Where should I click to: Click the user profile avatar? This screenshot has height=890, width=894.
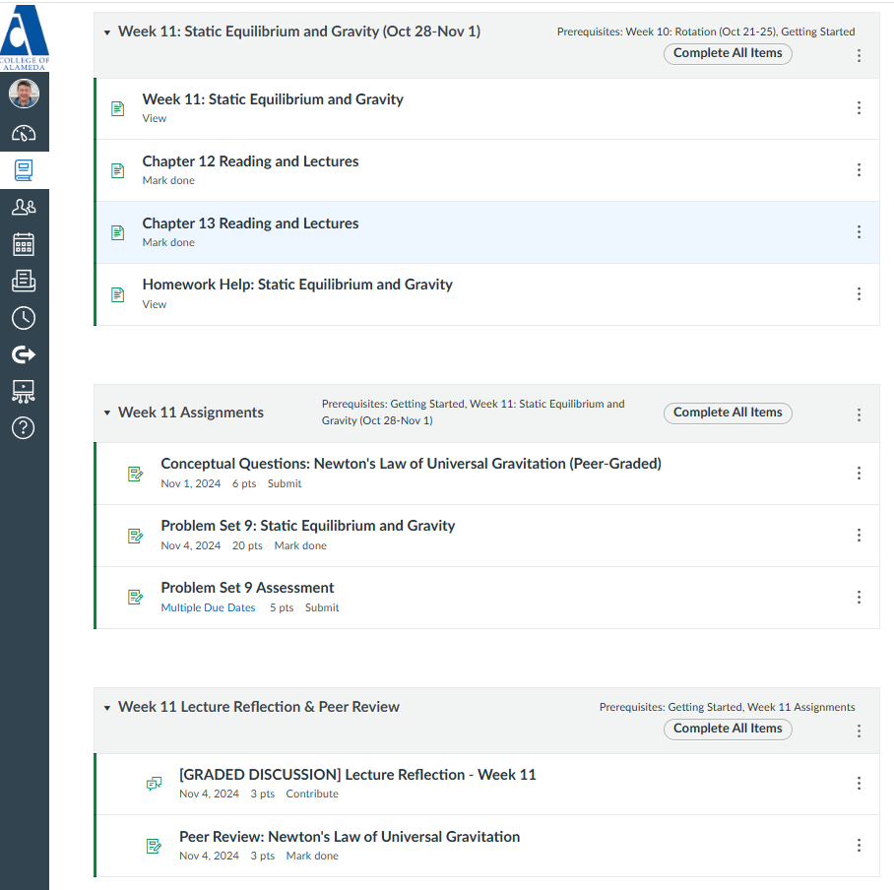point(24,94)
